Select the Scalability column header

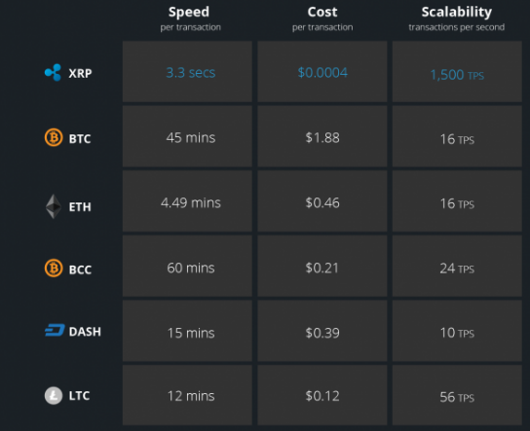click(457, 18)
